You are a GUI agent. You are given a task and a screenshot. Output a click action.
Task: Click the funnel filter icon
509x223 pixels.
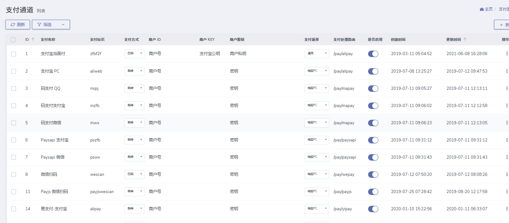pyautogui.click(x=39, y=25)
